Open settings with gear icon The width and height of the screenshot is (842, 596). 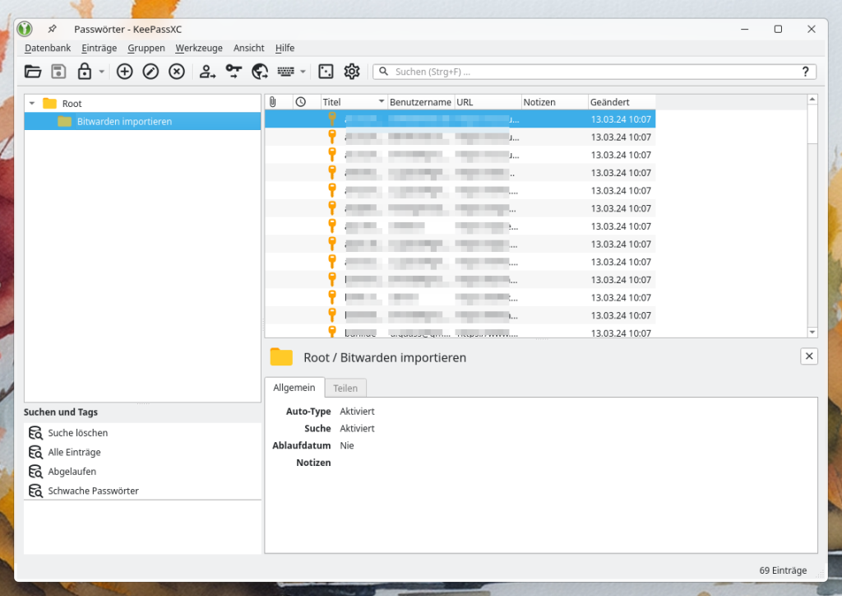[352, 72]
